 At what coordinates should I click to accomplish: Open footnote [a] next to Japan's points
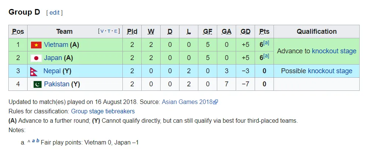tap(266, 56)
